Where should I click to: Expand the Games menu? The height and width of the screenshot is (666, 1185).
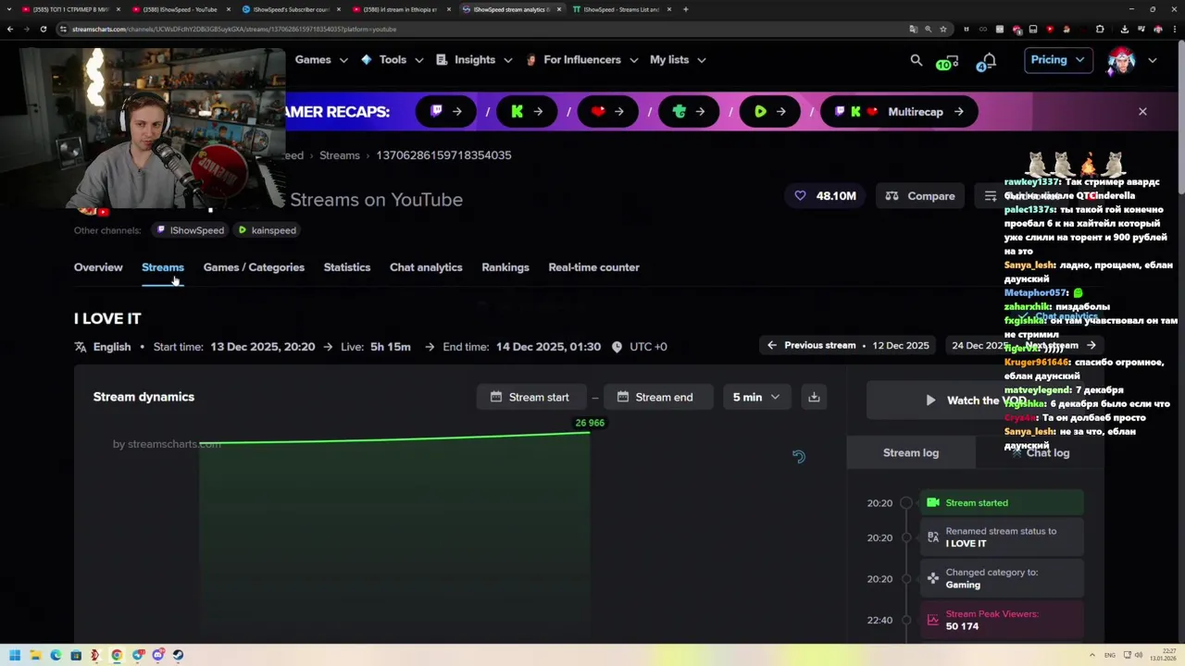coord(321,60)
